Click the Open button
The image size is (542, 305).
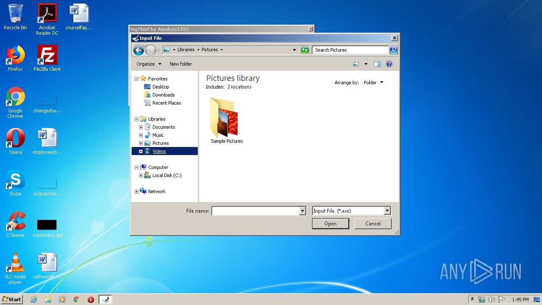coord(330,224)
